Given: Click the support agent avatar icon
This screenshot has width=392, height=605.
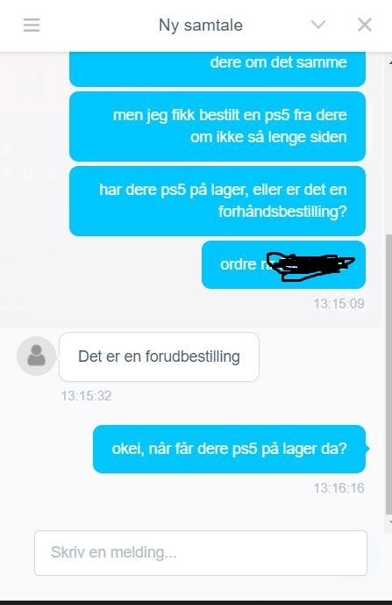Looking at the screenshot, I should click(36, 356).
